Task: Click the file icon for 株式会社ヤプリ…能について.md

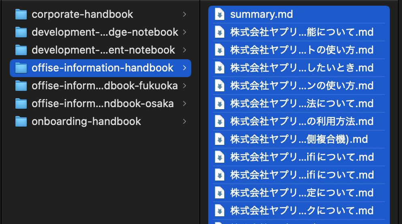Action: click(x=220, y=32)
